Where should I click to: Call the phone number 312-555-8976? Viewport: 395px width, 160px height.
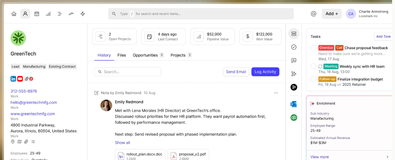tap(24, 91)
